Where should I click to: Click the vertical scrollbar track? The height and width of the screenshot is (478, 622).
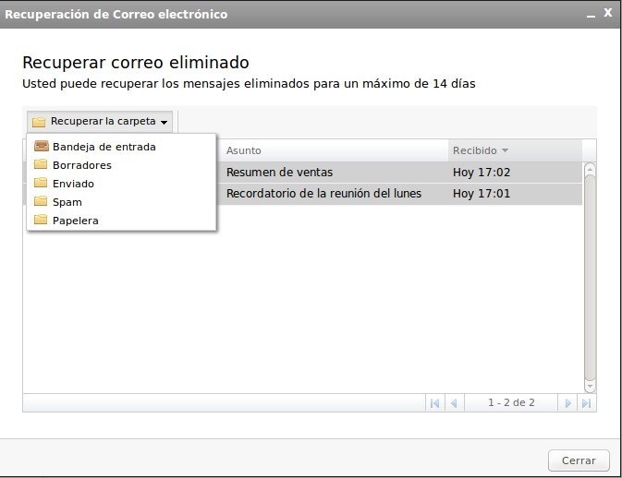tap(590, 277)
